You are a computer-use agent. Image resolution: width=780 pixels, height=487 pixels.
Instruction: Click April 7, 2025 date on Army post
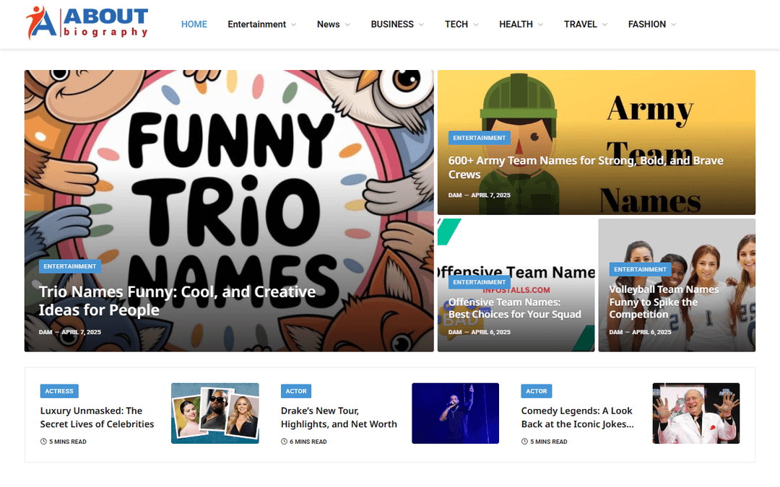[x=490, y=195]
